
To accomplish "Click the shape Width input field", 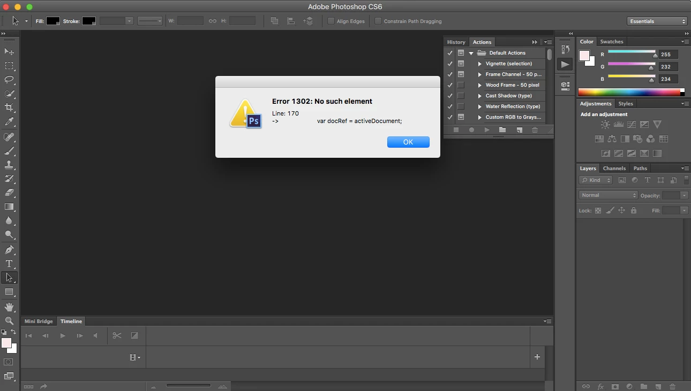I will coord(190,21).
